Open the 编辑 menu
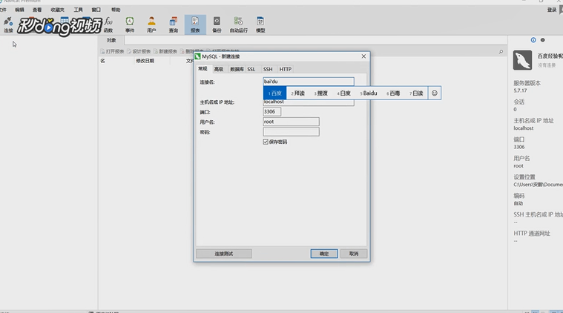Image resolution: width=563 pixels, height=313 pixels. click(19, 10)
